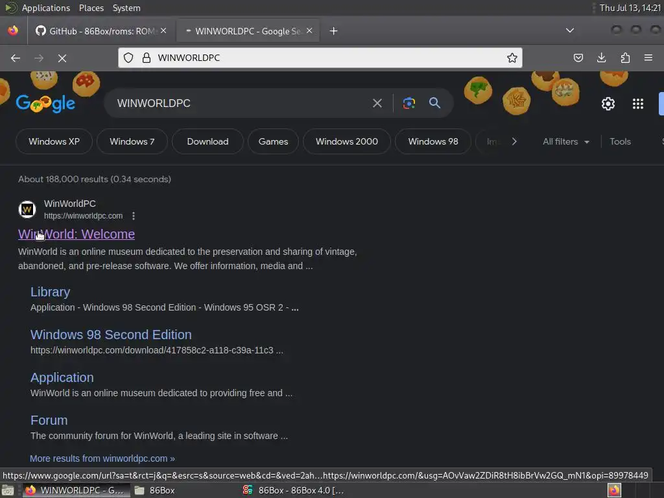This screenshot has width=664, height=498.
Task: View site security padlock info
Action: coord(147,58)
